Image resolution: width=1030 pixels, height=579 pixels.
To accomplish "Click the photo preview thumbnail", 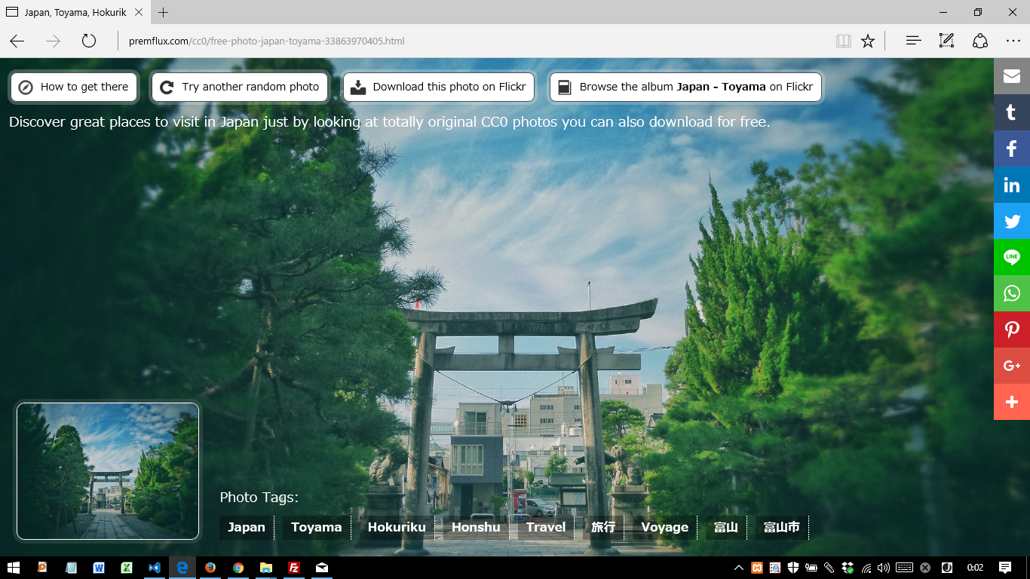I will pyautogui.click(x=107, y=470).
